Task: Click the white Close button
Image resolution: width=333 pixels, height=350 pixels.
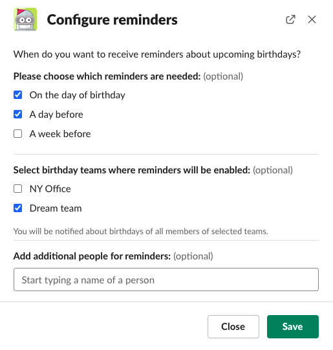Action: pyautogui.click(x=233, y=327)
